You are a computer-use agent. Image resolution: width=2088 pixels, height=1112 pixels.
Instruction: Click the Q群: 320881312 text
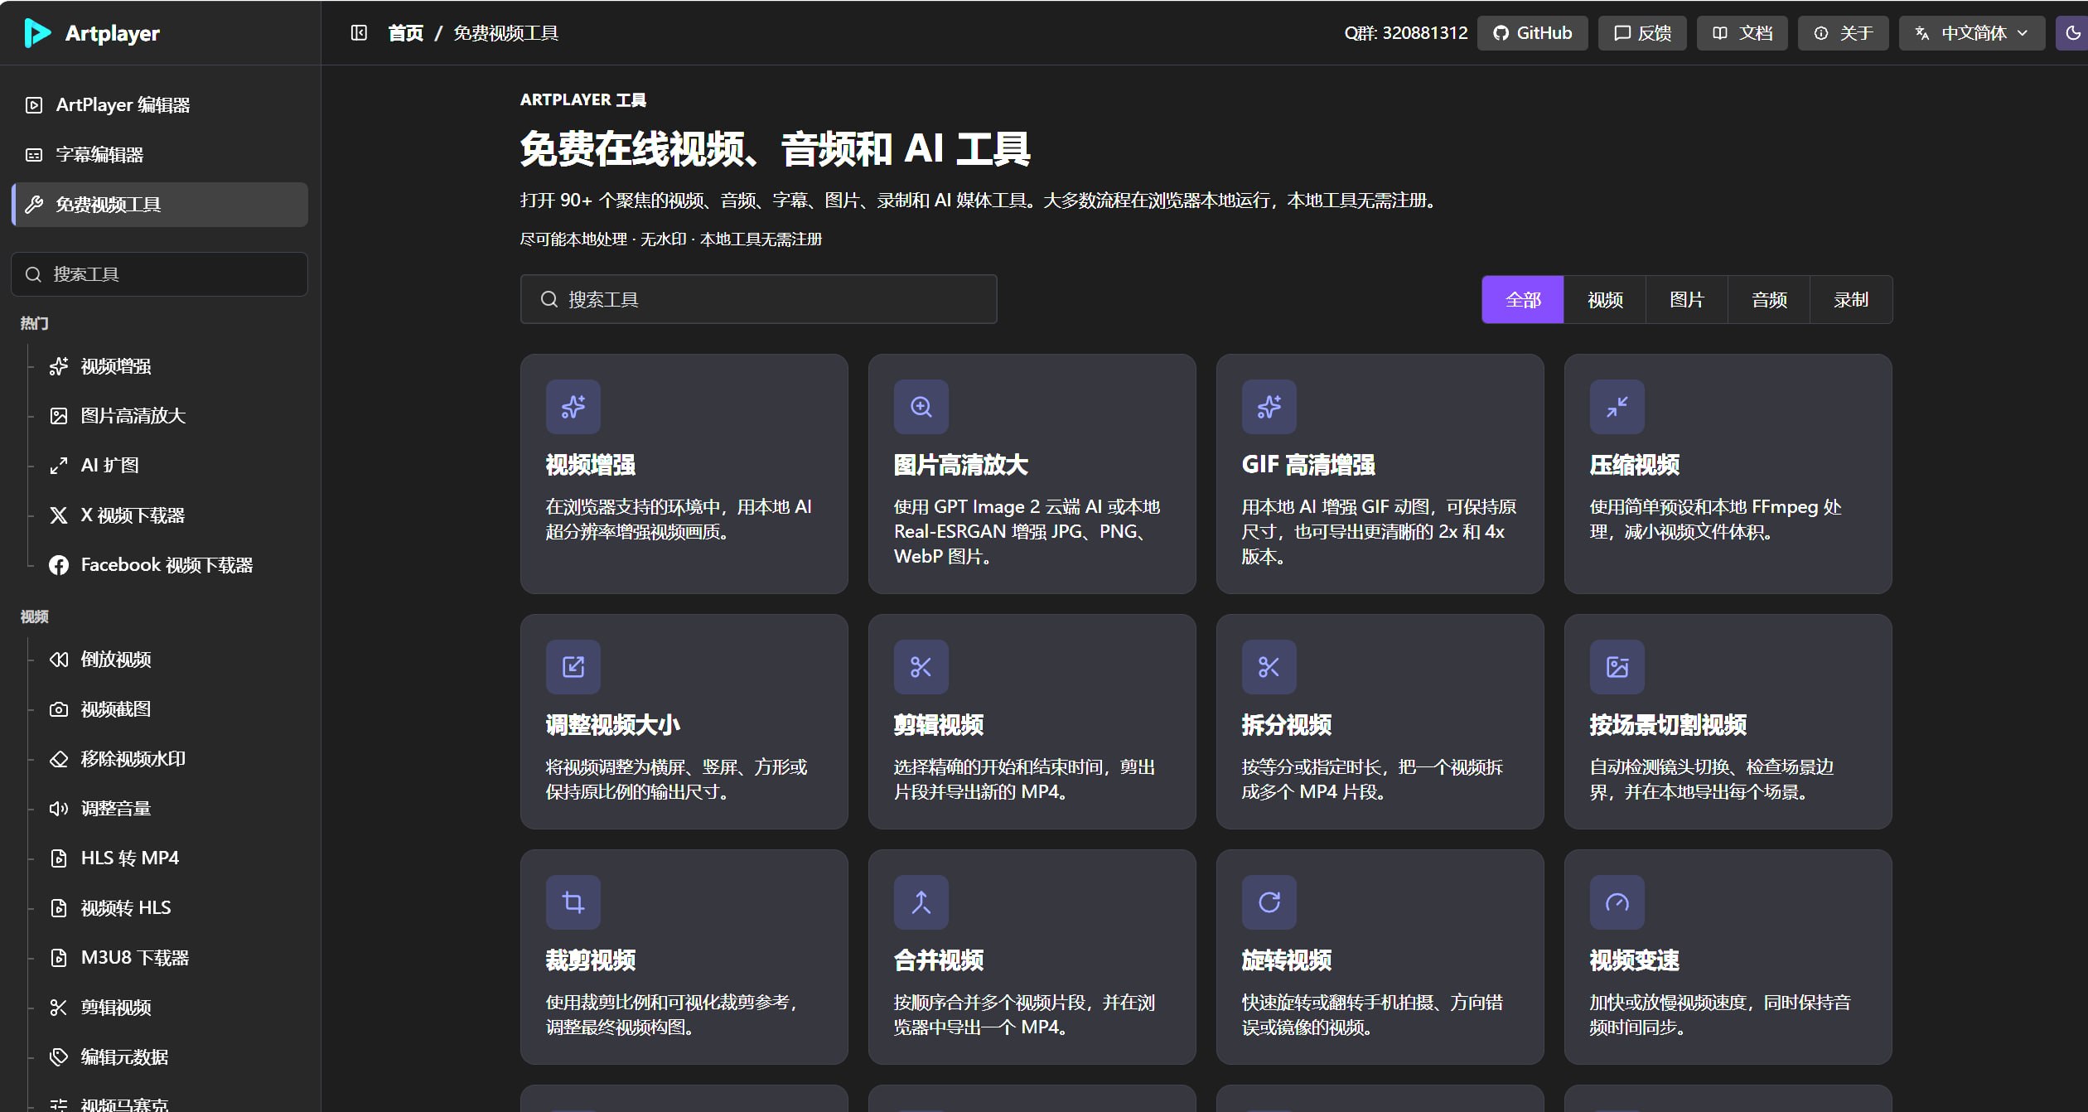point(1405,33)
